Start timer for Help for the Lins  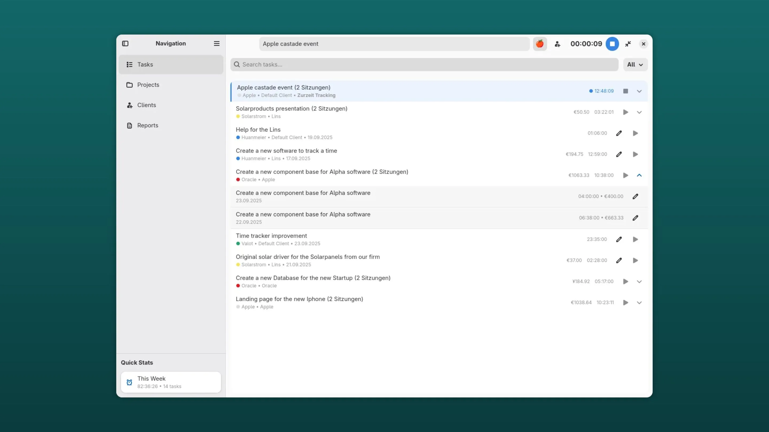635,133
